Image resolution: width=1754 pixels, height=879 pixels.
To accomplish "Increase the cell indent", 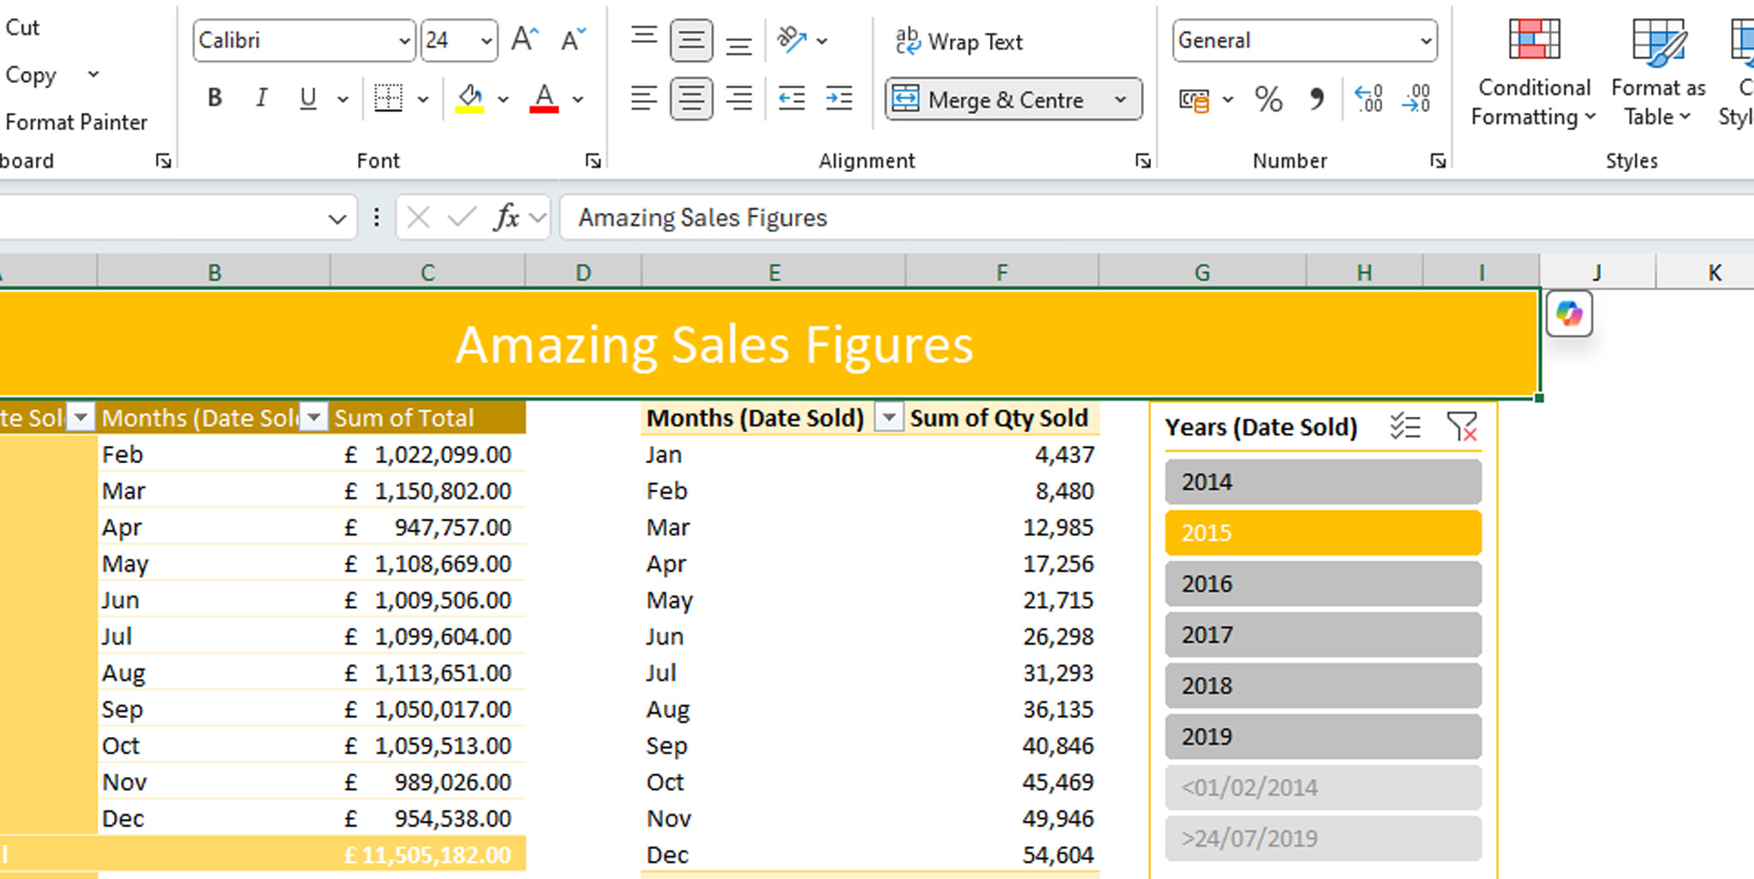I will tap(838, 98).
